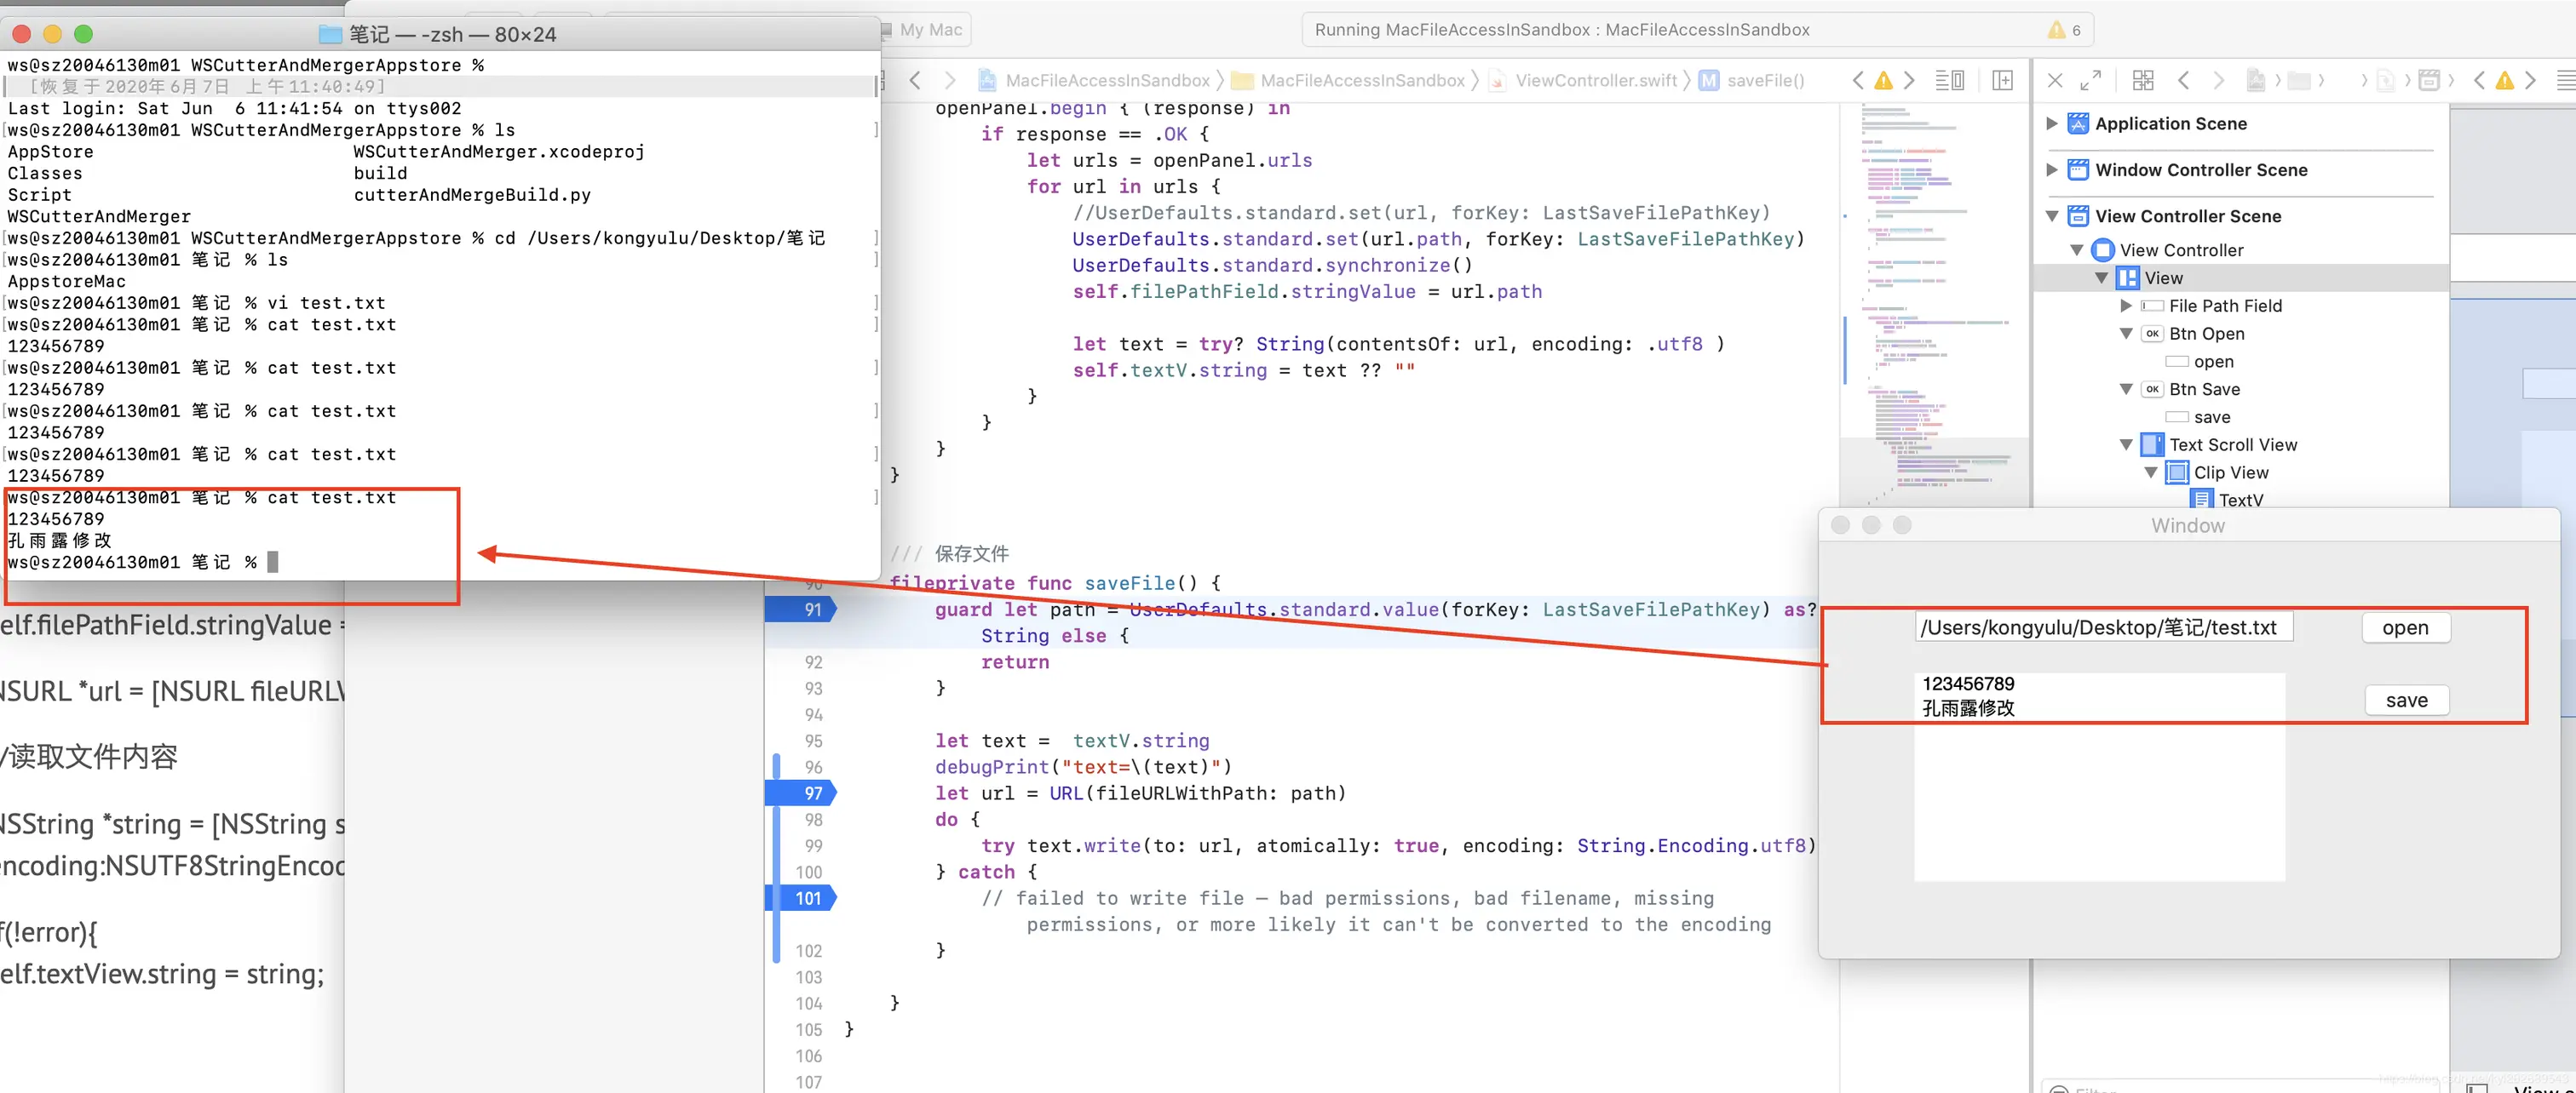Expand Application Scene in outline
This screenshot has width=2576, height=1093.
[x=2052, y=124]
